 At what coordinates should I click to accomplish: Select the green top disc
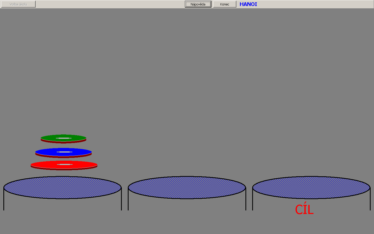tap(63, 139)
